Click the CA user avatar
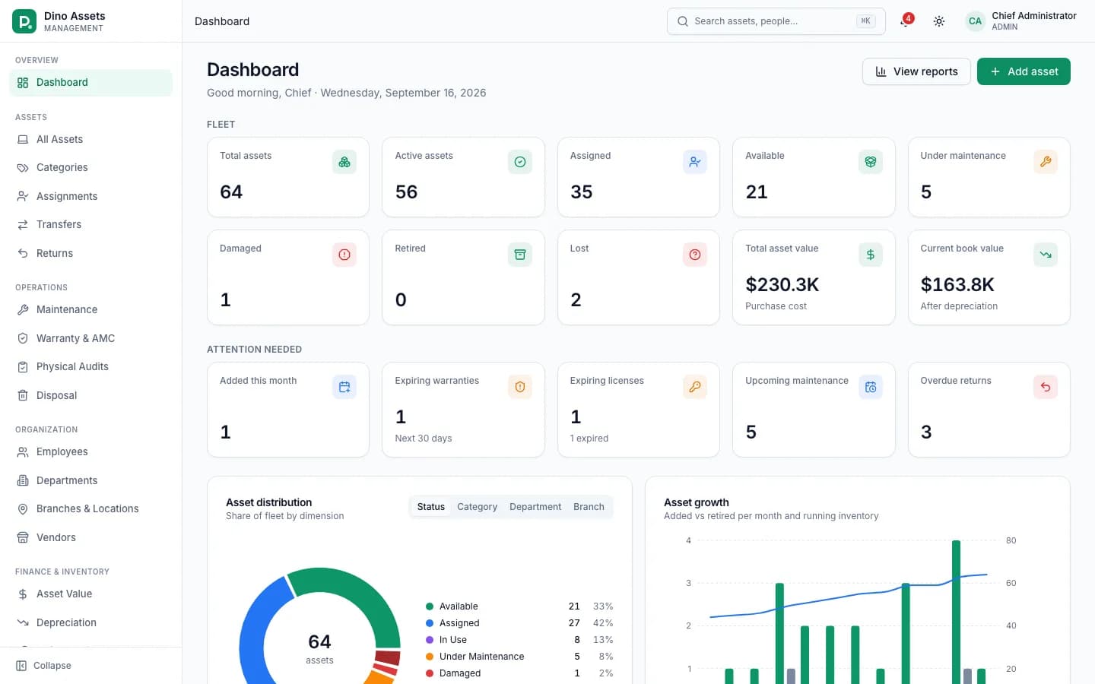Screen dimensions: 1095x684 (975, 21)
